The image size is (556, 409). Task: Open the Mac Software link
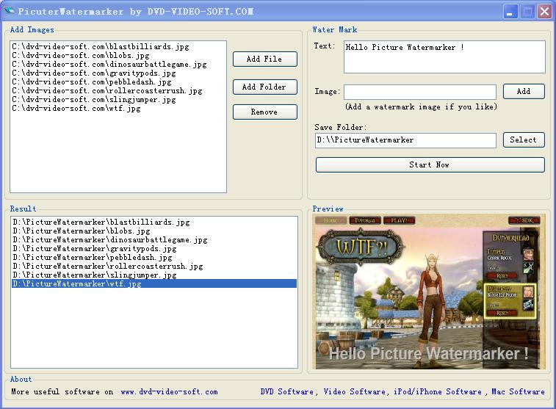click(x=518, y=391)
